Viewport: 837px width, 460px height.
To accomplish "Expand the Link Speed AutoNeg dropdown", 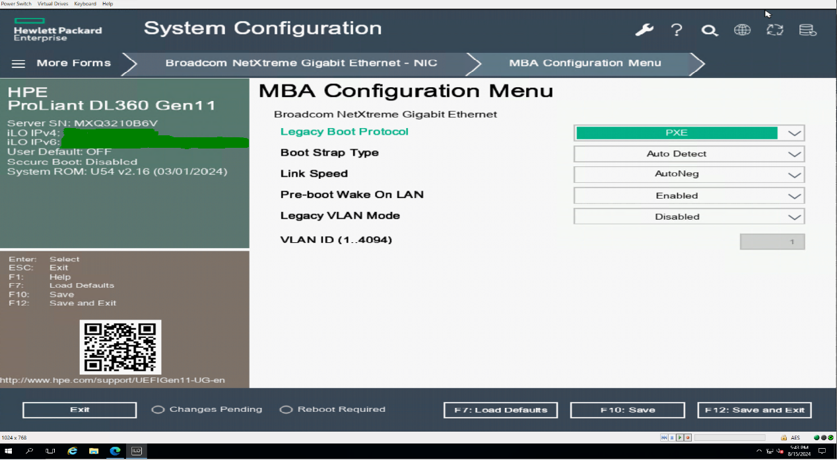I will pyautogui.click(x=689, y=174).
